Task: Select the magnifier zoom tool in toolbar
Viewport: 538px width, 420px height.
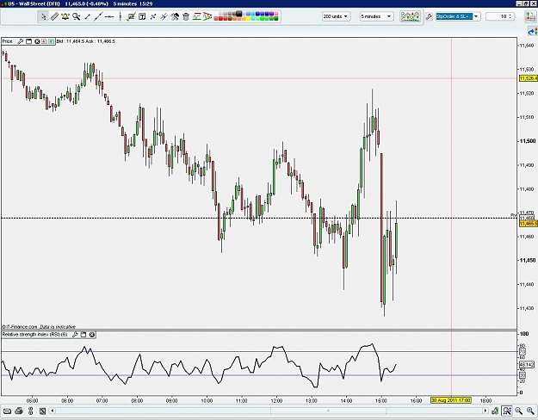Action: (x=76, y=16)
